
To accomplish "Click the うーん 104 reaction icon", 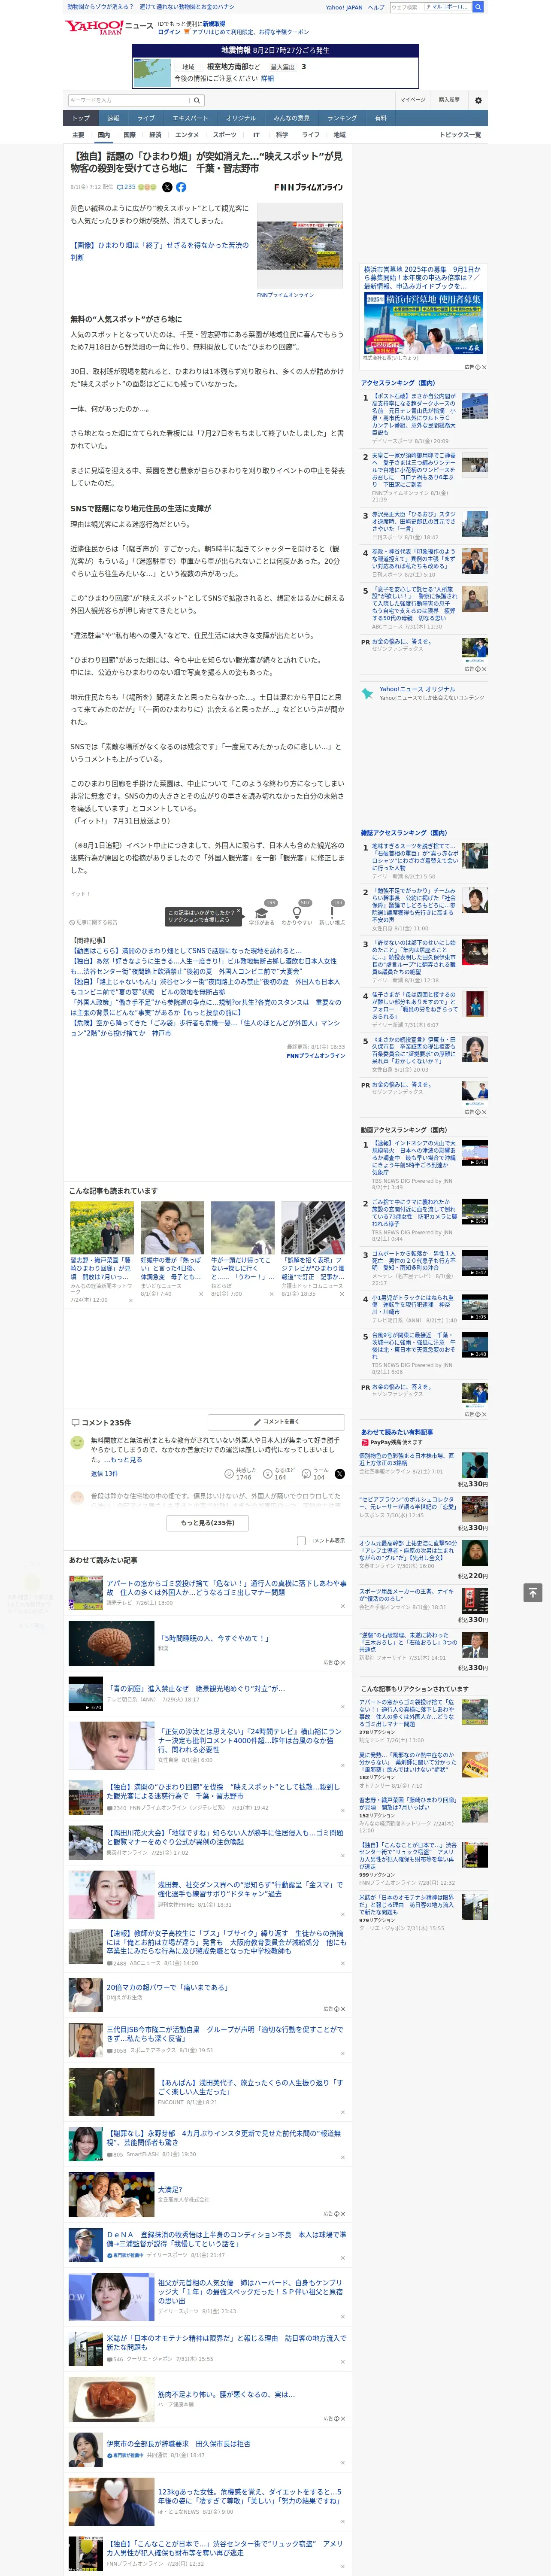I will pyautogui.click(x=307, y=1473).
